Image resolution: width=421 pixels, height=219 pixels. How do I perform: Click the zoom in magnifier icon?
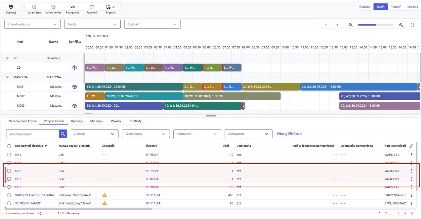[401, 25]
